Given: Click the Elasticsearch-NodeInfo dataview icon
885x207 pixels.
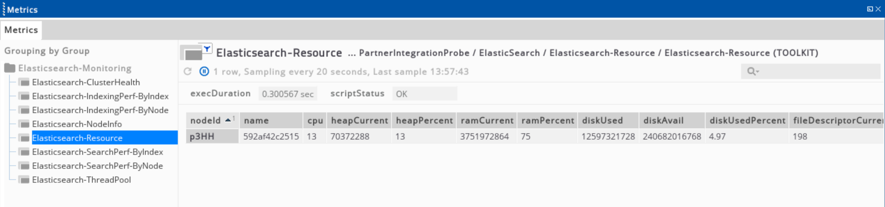Looking at the screenshot, I should coord(25,124).
